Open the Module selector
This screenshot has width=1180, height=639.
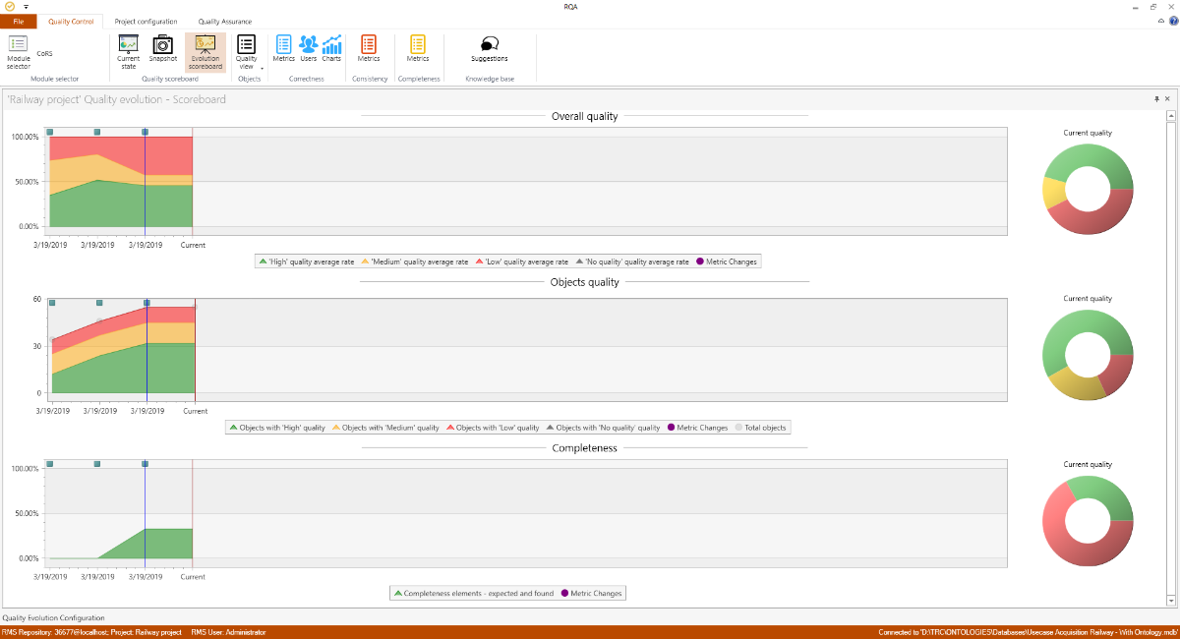click(x=19, y=51)
